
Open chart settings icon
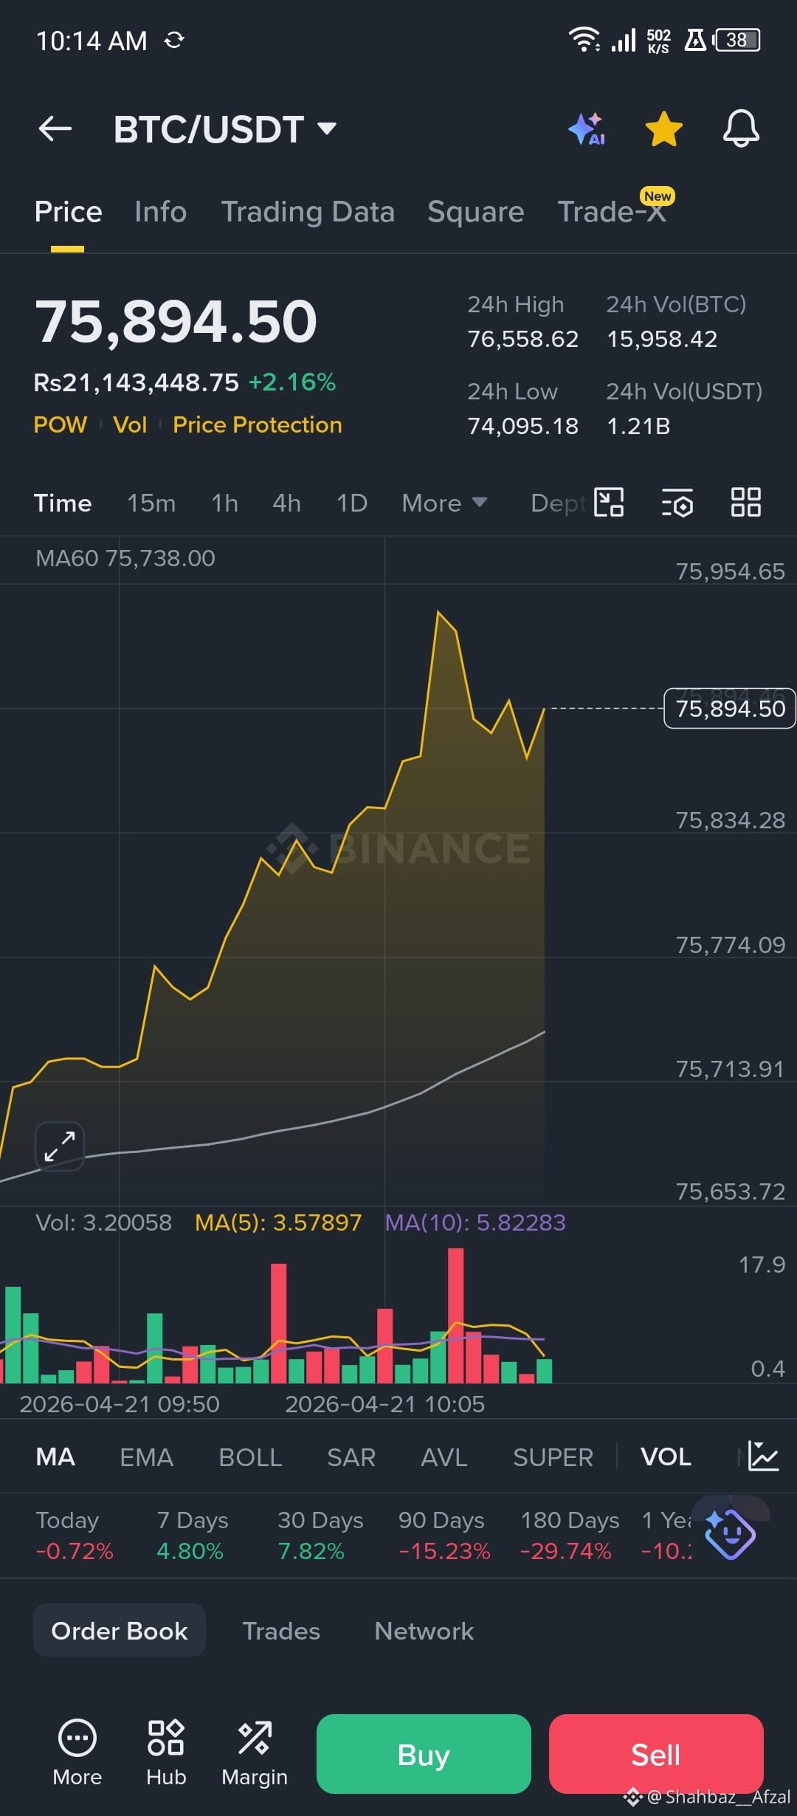pos(677,503)
